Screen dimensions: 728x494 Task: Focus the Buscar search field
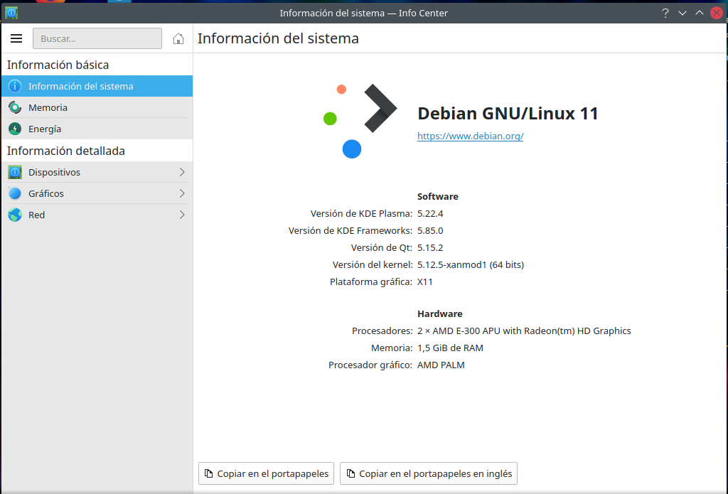pos(97,38)
